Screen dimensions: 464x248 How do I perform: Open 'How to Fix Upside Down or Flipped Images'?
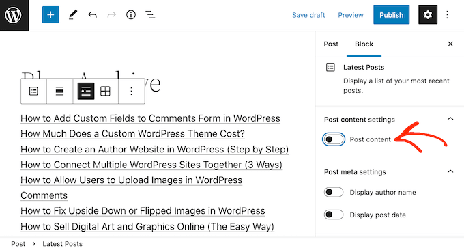click(143, 211)
